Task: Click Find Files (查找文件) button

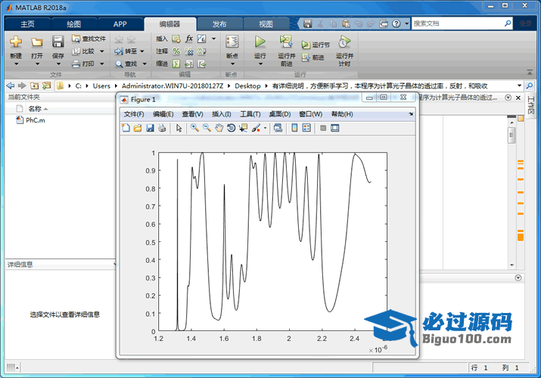Action: (89, 39)
